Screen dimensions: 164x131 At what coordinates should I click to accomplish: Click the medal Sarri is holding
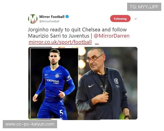105,93
